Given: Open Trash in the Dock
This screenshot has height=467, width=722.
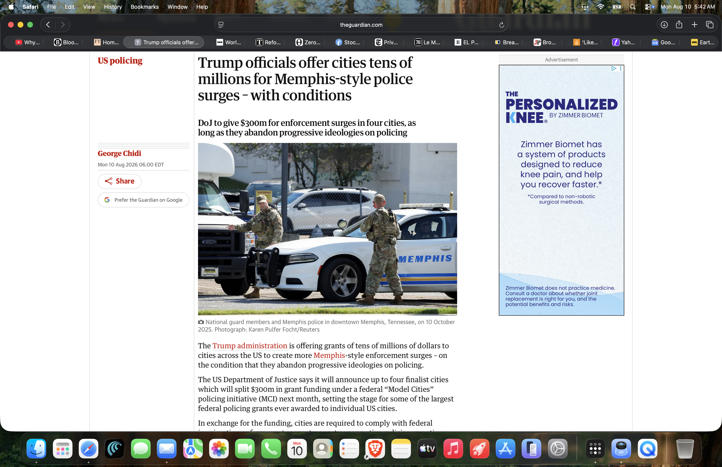Looking at the screenshot, I should coord(685,448).
